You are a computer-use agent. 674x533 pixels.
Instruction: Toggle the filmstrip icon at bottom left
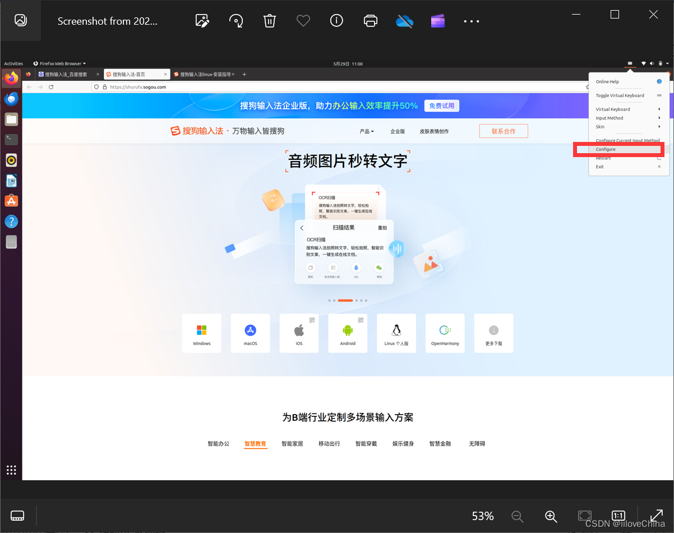point(17,515)
